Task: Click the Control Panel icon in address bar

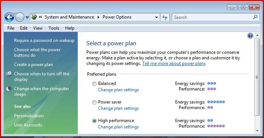Action: (34, 17)
